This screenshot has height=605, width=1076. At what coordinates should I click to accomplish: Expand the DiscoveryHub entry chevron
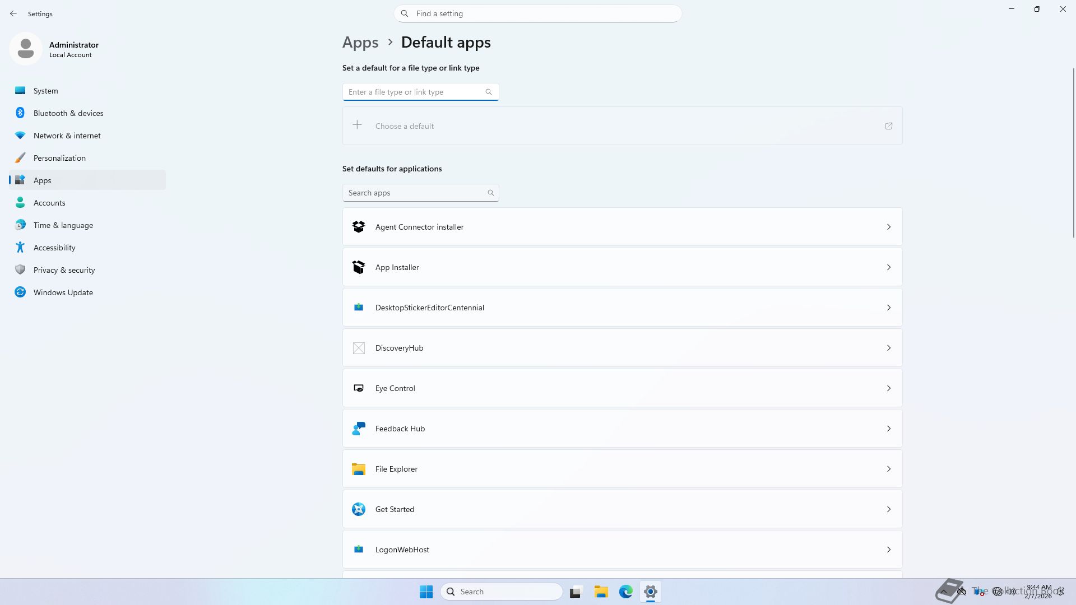(888, 348)
